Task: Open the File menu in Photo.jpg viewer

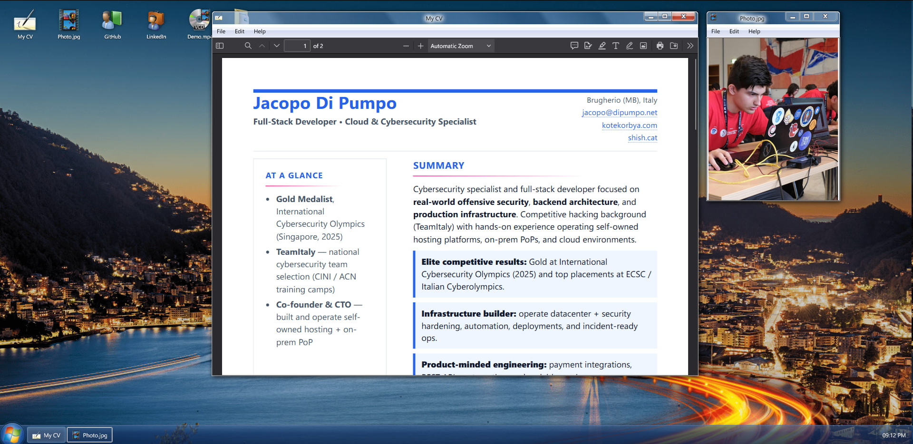Action: (715, 31)
